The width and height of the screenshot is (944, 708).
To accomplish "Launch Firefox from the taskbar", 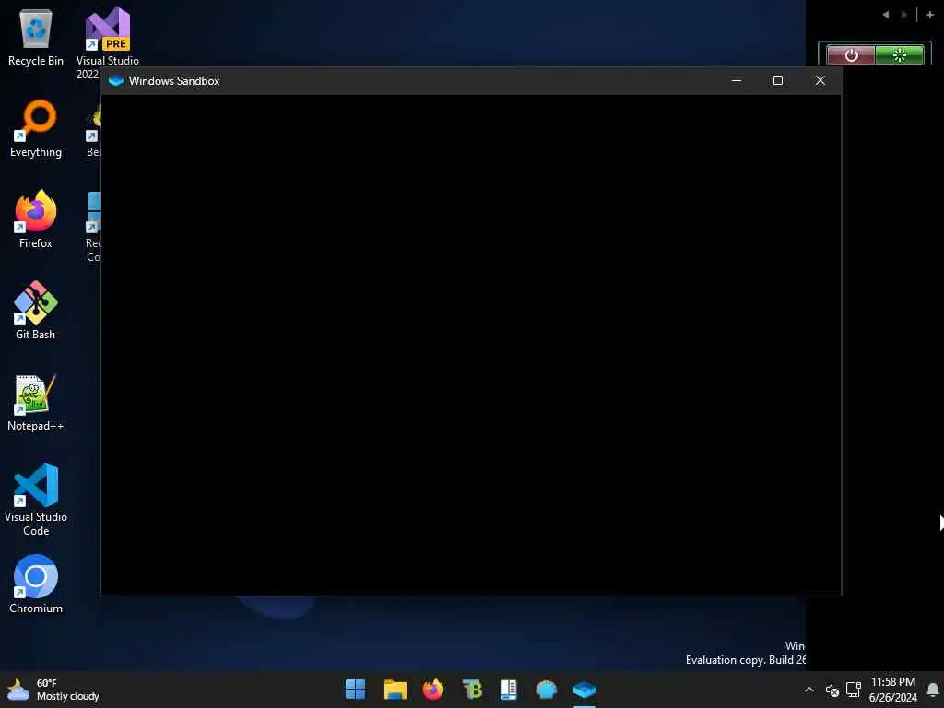I will 433,690.
